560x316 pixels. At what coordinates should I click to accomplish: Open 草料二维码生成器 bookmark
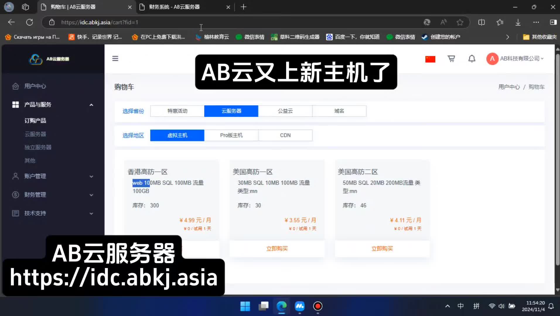(x=295, y=37)
